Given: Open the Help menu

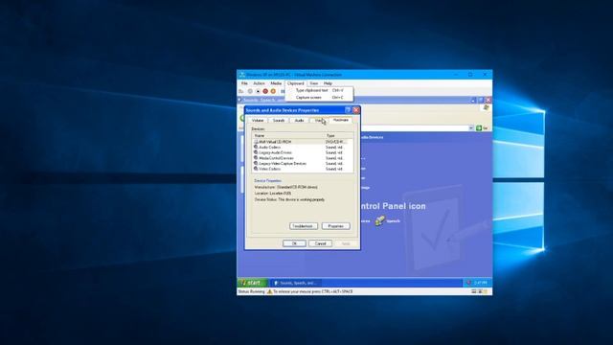Looking at the screenshot, I should point(328,83).
